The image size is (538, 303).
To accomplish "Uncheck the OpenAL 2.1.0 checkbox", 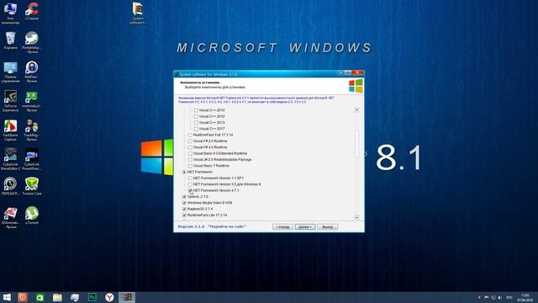I will click(x=184, y=197).
